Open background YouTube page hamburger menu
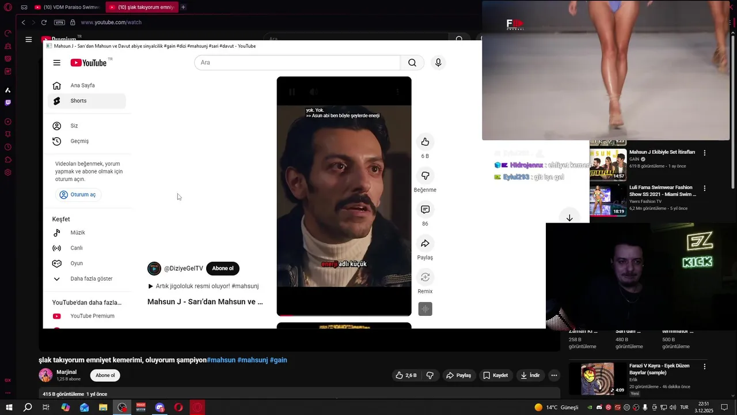The image size is (737, 415). [x=28, y=39]
